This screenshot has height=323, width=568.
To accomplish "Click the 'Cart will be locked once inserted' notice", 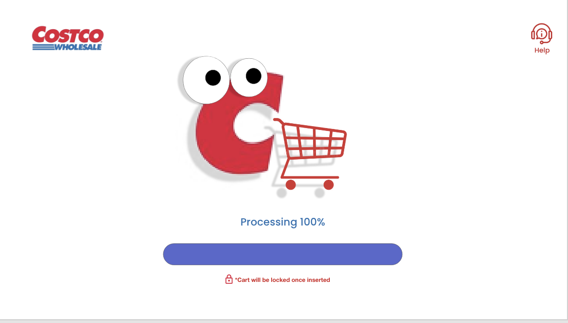I will (x=283, y=280).
